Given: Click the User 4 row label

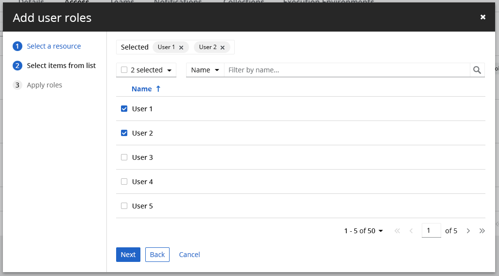Looking at the screenshot, I should (x=142, y=181).
